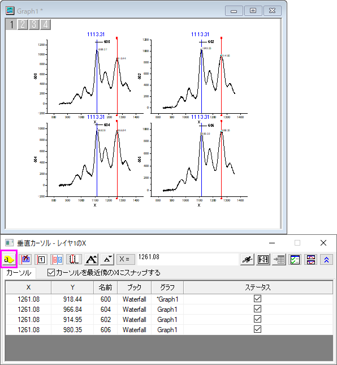Click the table columns icon
This screenshot has width=337, height=365.
click(263, 259)
